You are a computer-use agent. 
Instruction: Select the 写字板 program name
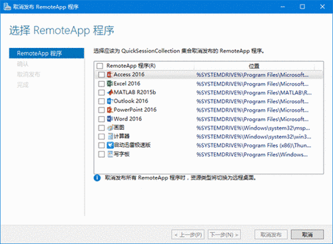click(122, 154)
